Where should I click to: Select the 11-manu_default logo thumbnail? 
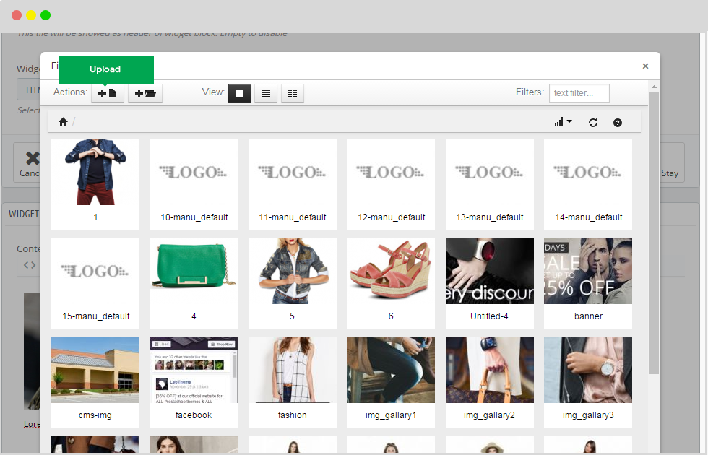click(293, 172)
